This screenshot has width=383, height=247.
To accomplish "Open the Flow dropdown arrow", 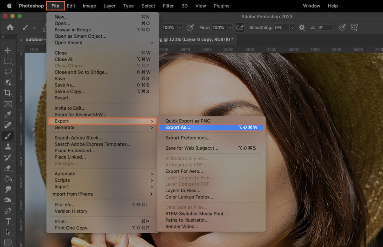I will 230,28.
